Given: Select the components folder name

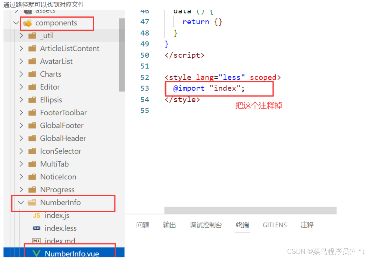Looking at the screenshot, I should point(56,23).
